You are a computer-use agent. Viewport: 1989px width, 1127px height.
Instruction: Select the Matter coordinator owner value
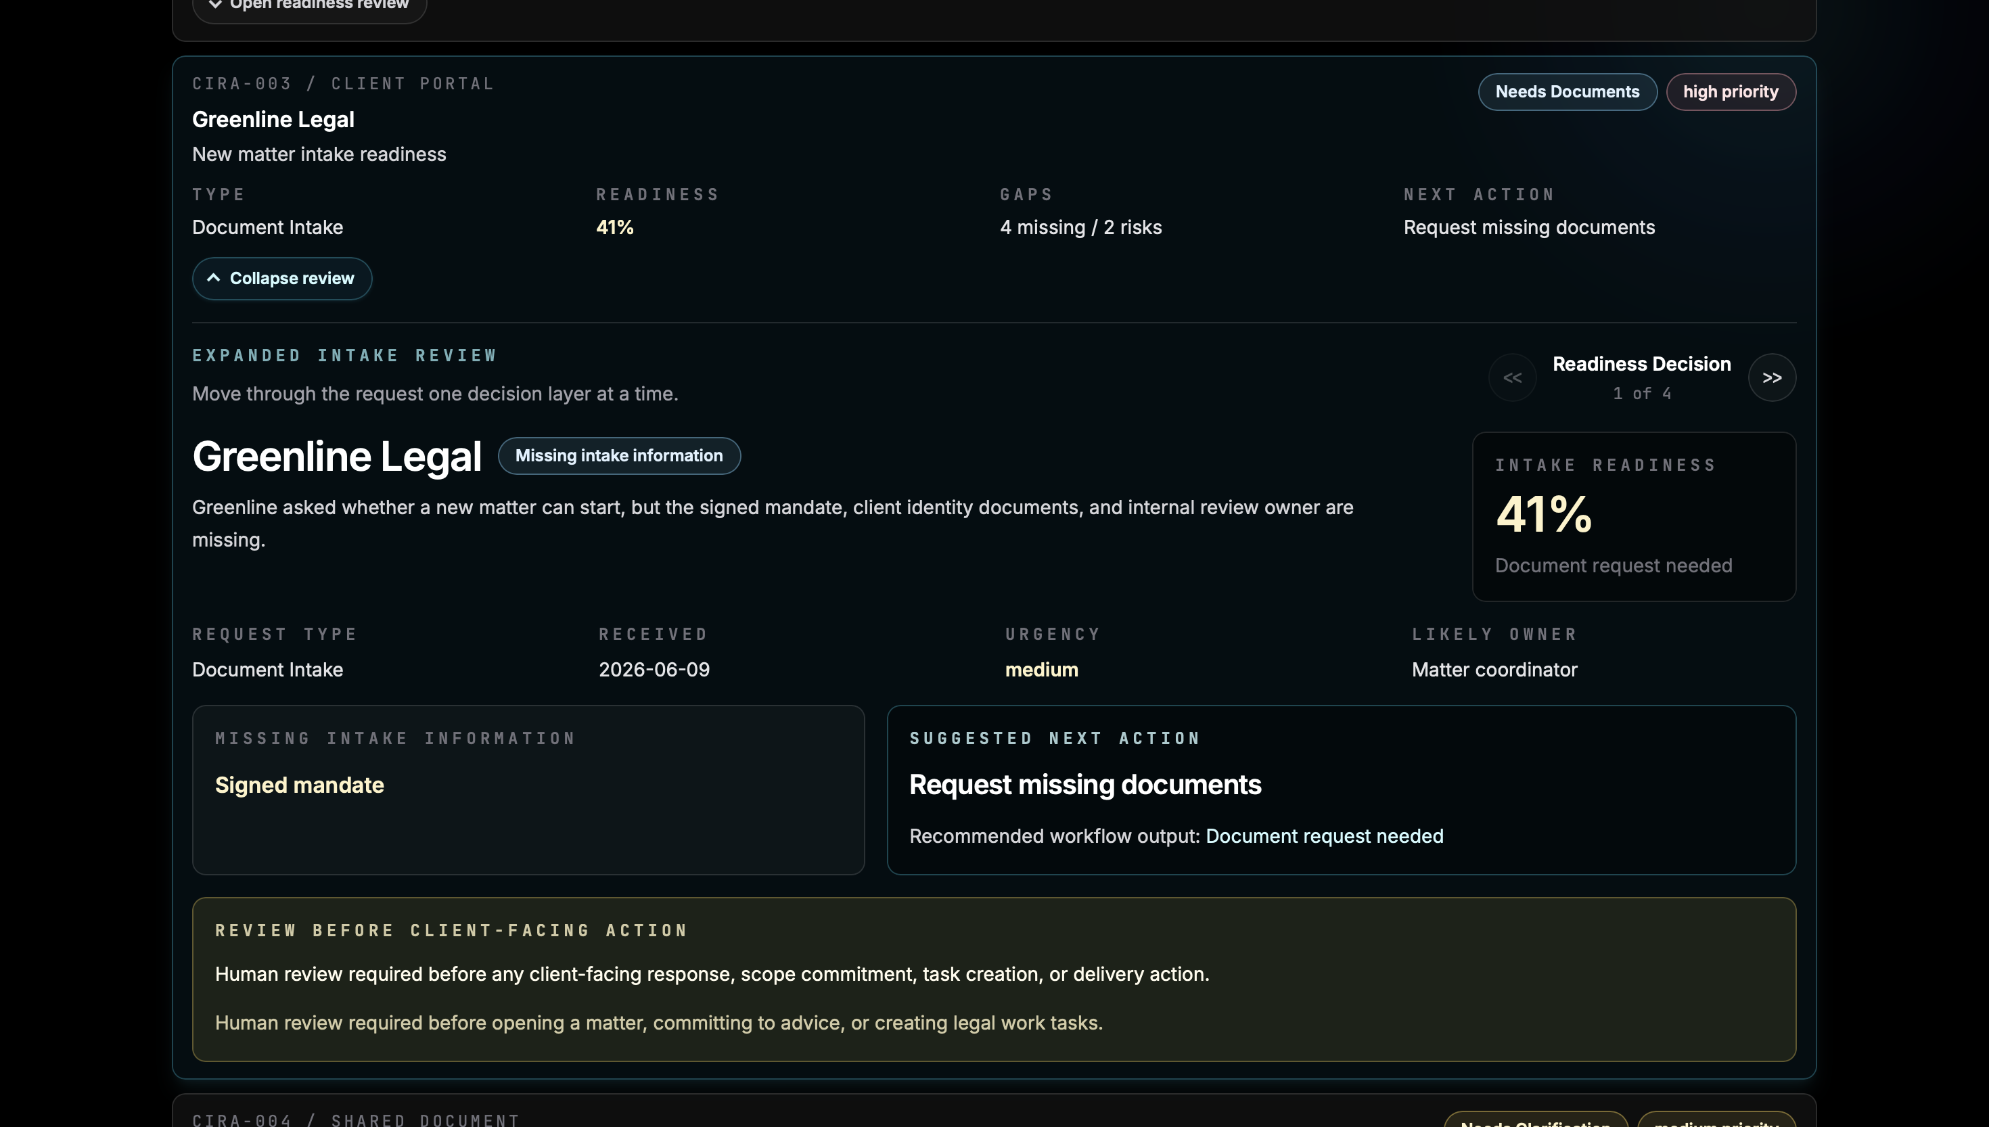1494,670
